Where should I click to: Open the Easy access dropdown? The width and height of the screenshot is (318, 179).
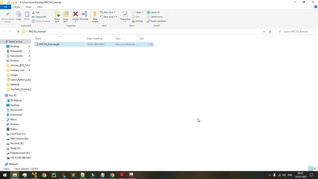click(108, 16)
